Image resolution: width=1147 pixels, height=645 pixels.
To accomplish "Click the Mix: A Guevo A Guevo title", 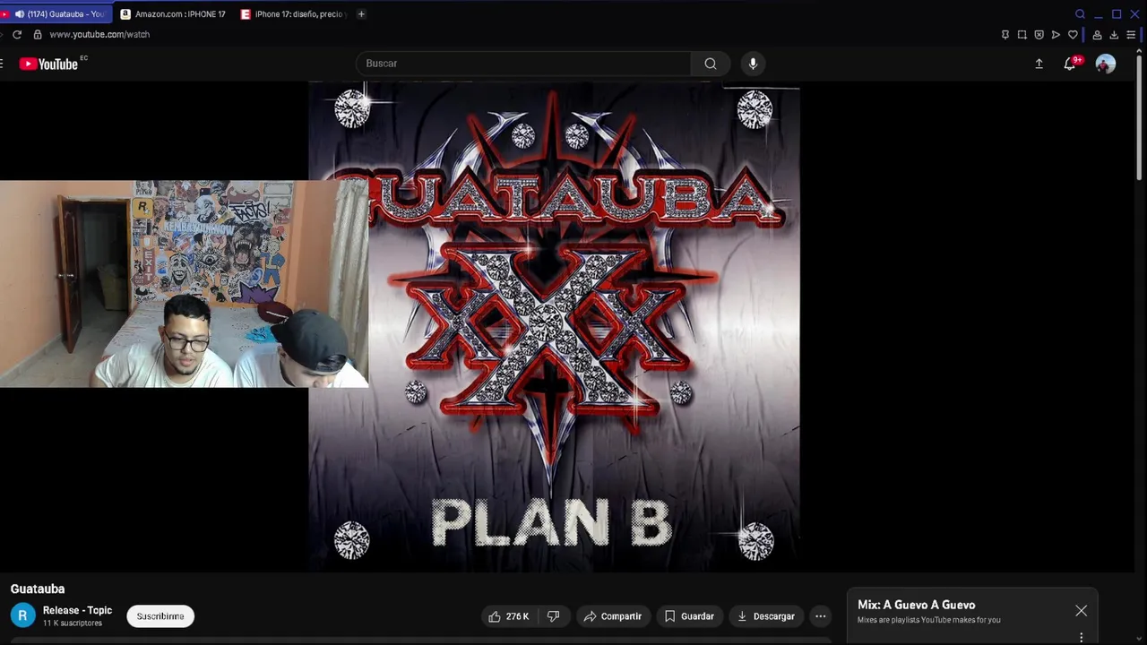I will [917, 606].
